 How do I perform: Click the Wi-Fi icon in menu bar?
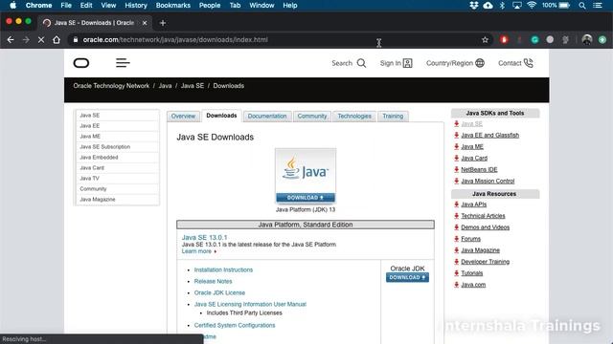click(x=532, y=5)
